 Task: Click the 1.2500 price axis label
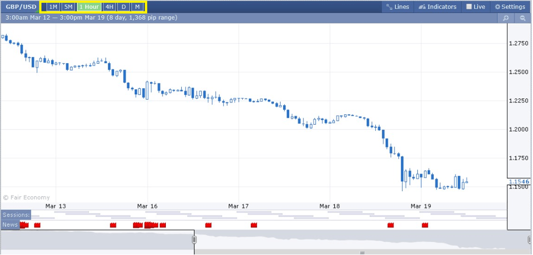click(x=519, y=72)
